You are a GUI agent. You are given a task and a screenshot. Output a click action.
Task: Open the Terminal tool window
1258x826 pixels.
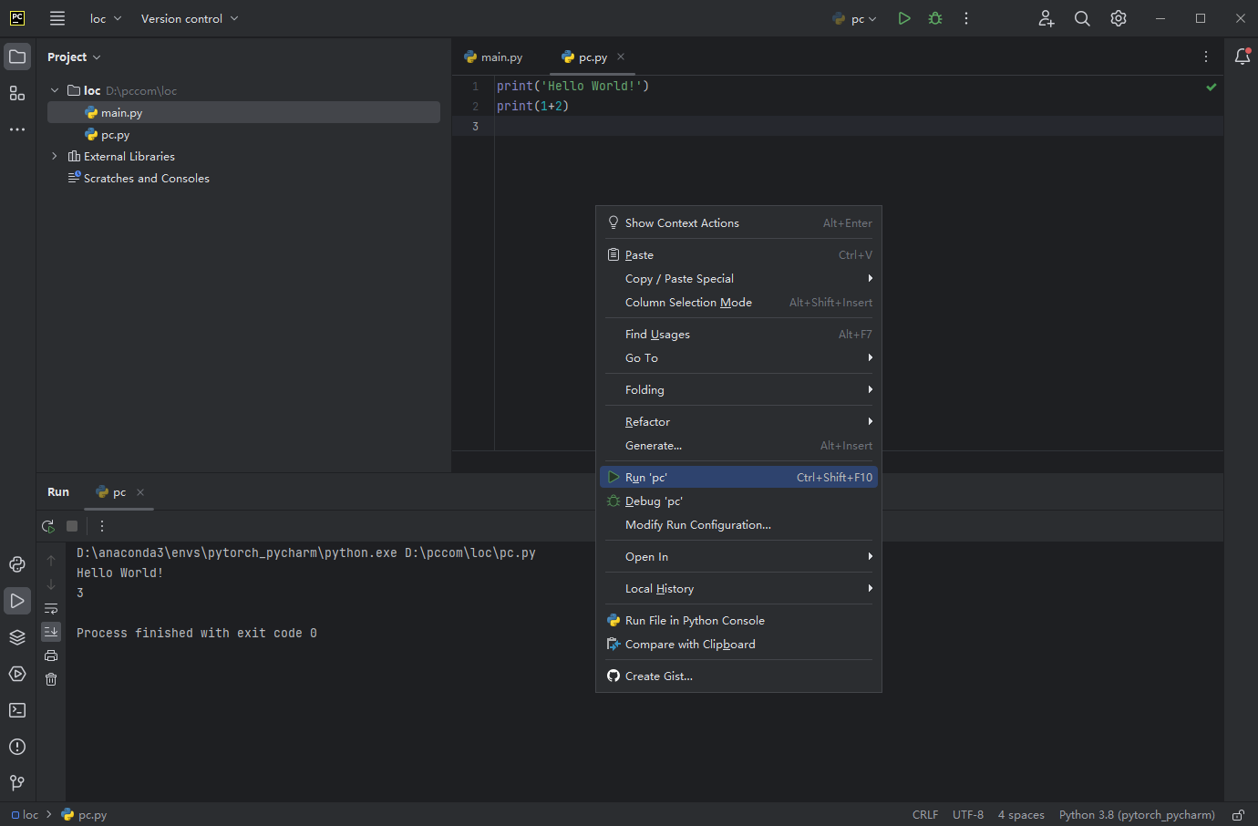pyautogui.click(x=17, y=710)
